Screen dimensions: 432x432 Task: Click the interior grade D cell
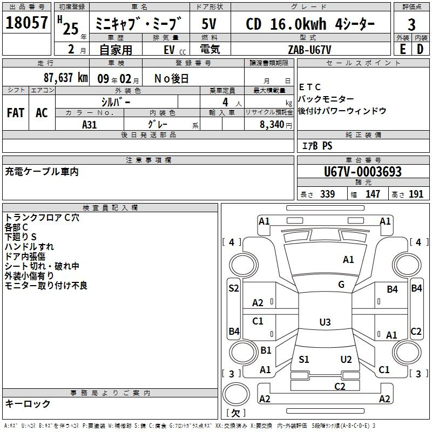[420, 49]
